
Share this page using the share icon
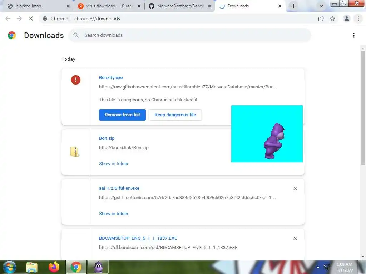point(321,19)
